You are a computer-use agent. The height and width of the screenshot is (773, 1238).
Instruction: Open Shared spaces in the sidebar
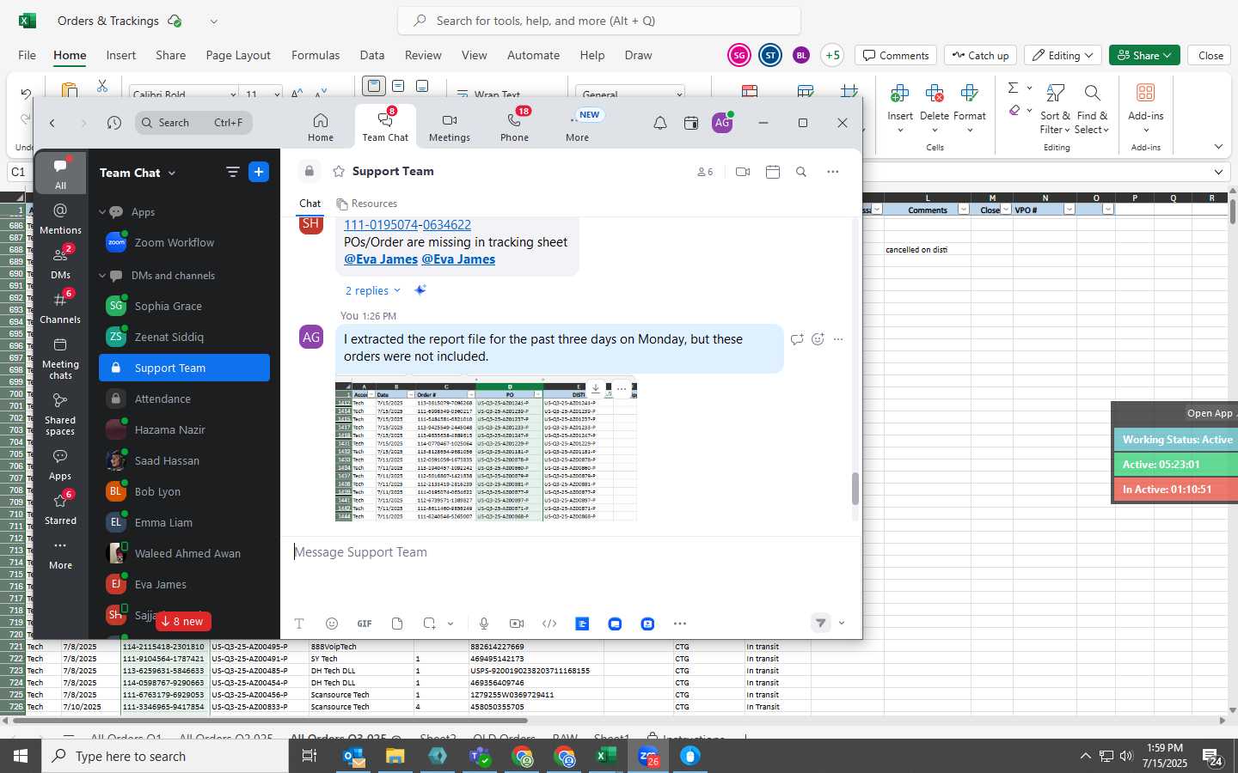click(60, 414)
